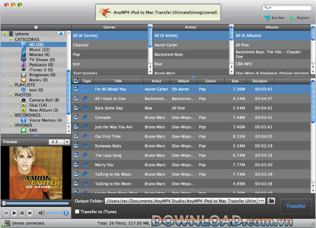The image size is (316, 228).
Task: Enable the Transfer to iTunes checkbox
Action: [77, 211]
